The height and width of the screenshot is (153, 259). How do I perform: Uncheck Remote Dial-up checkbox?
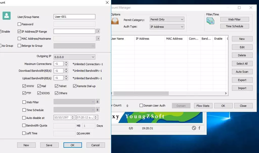[75, 86]
